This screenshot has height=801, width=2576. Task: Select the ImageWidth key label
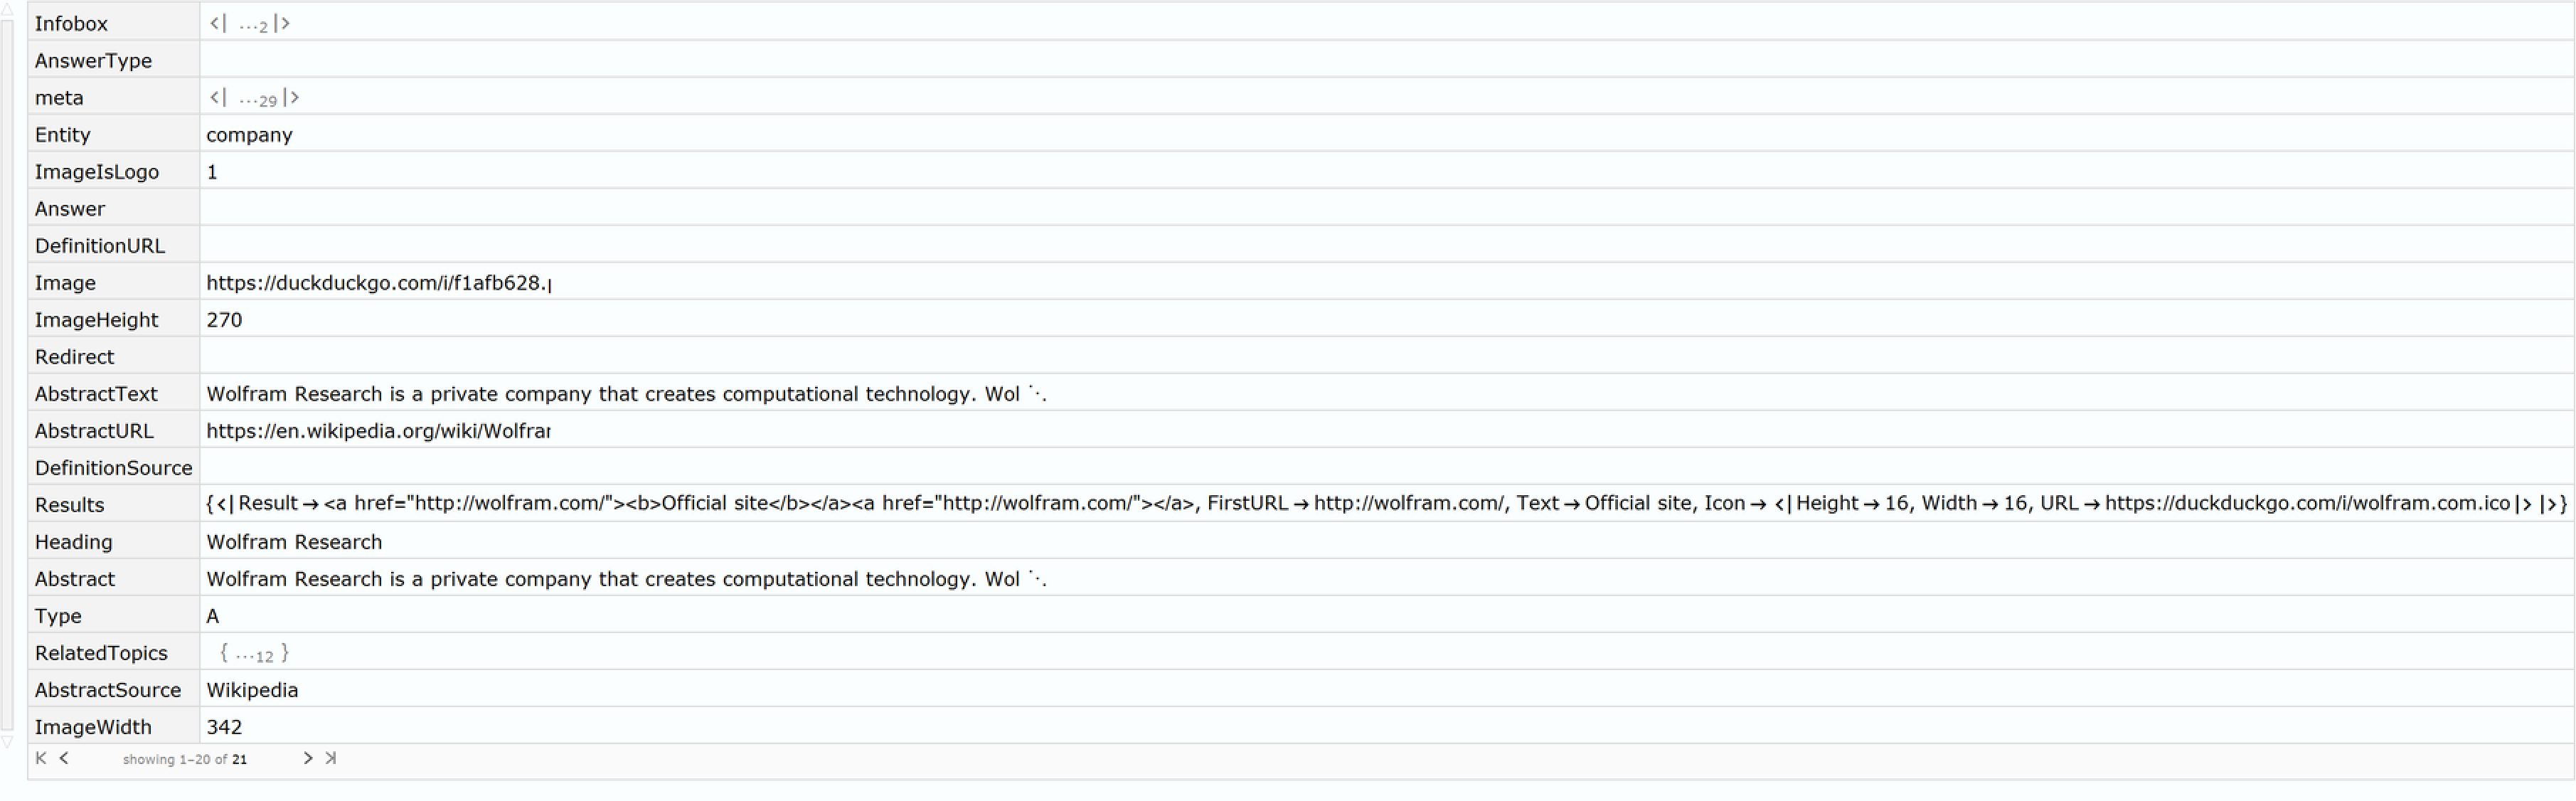[93, 727]
